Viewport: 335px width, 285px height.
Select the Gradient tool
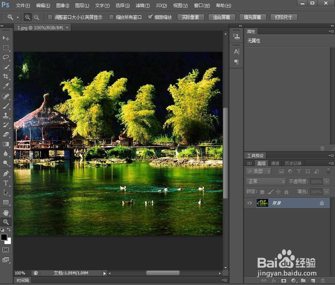click(6, 144)
